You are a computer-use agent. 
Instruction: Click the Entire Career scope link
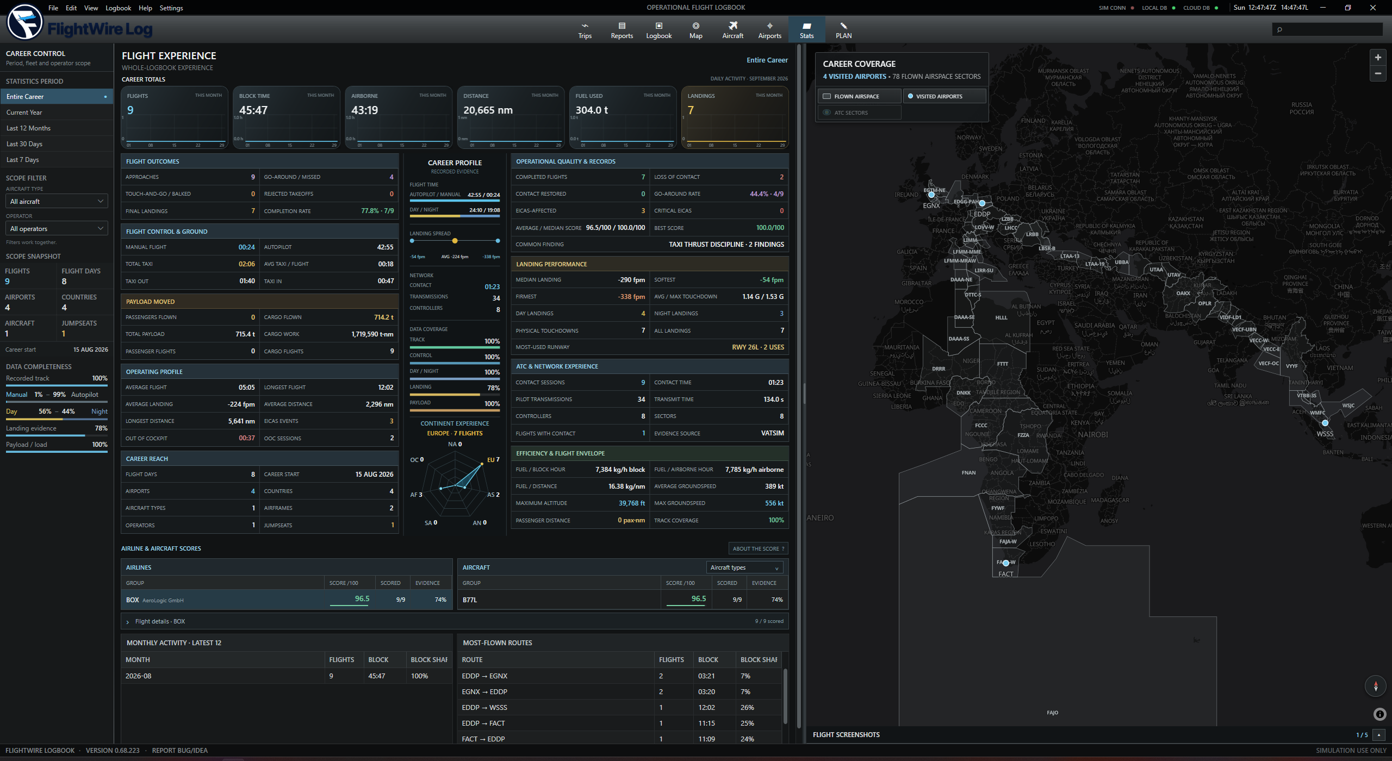coord(767,60)
